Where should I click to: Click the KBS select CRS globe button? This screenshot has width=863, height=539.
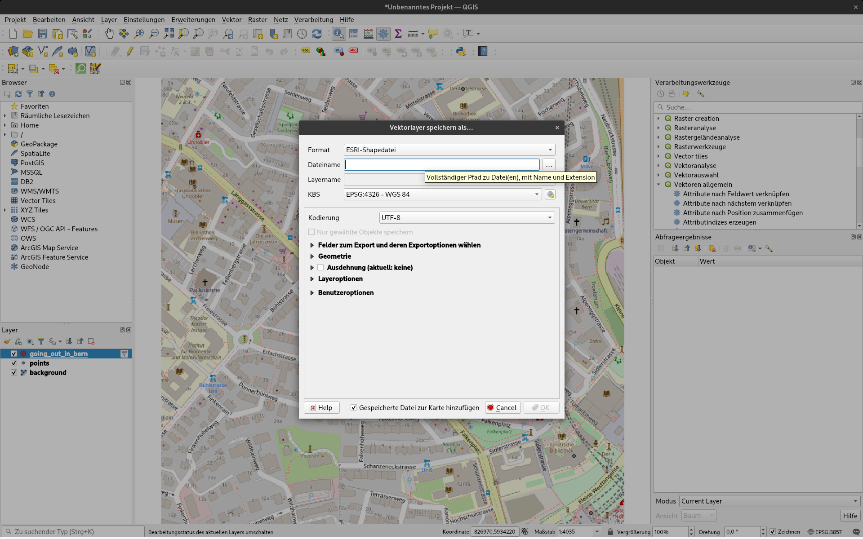tap(550, 194)
